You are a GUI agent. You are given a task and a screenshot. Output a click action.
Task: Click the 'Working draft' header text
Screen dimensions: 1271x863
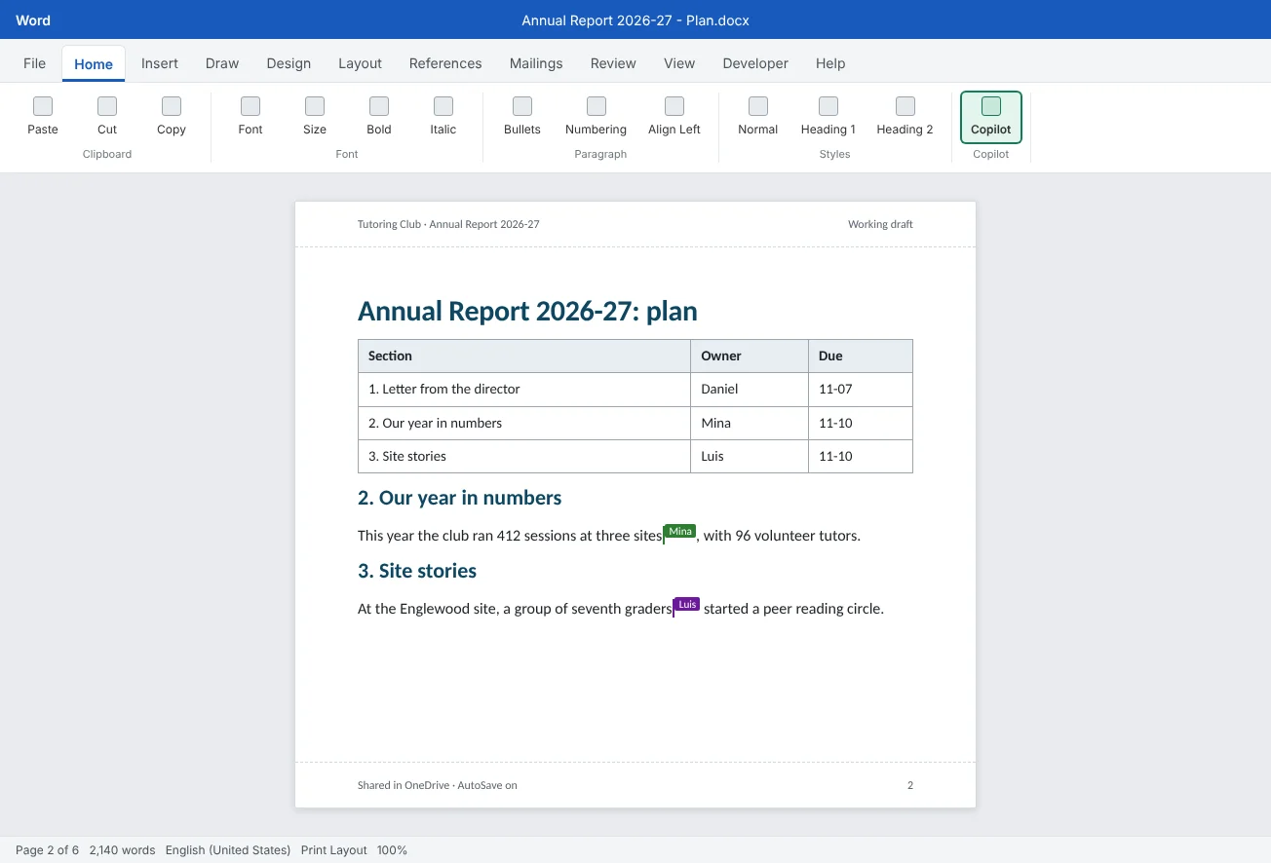point(880,224)
